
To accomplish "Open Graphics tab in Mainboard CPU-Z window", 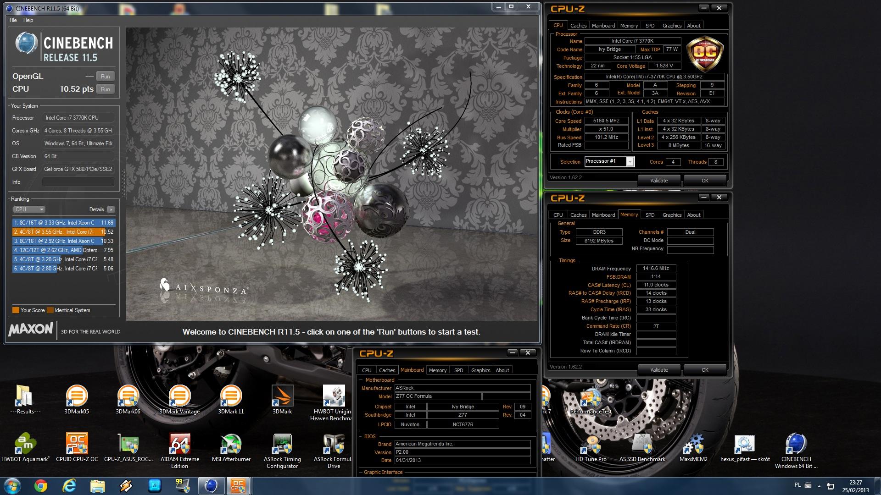I will (480, 370).
